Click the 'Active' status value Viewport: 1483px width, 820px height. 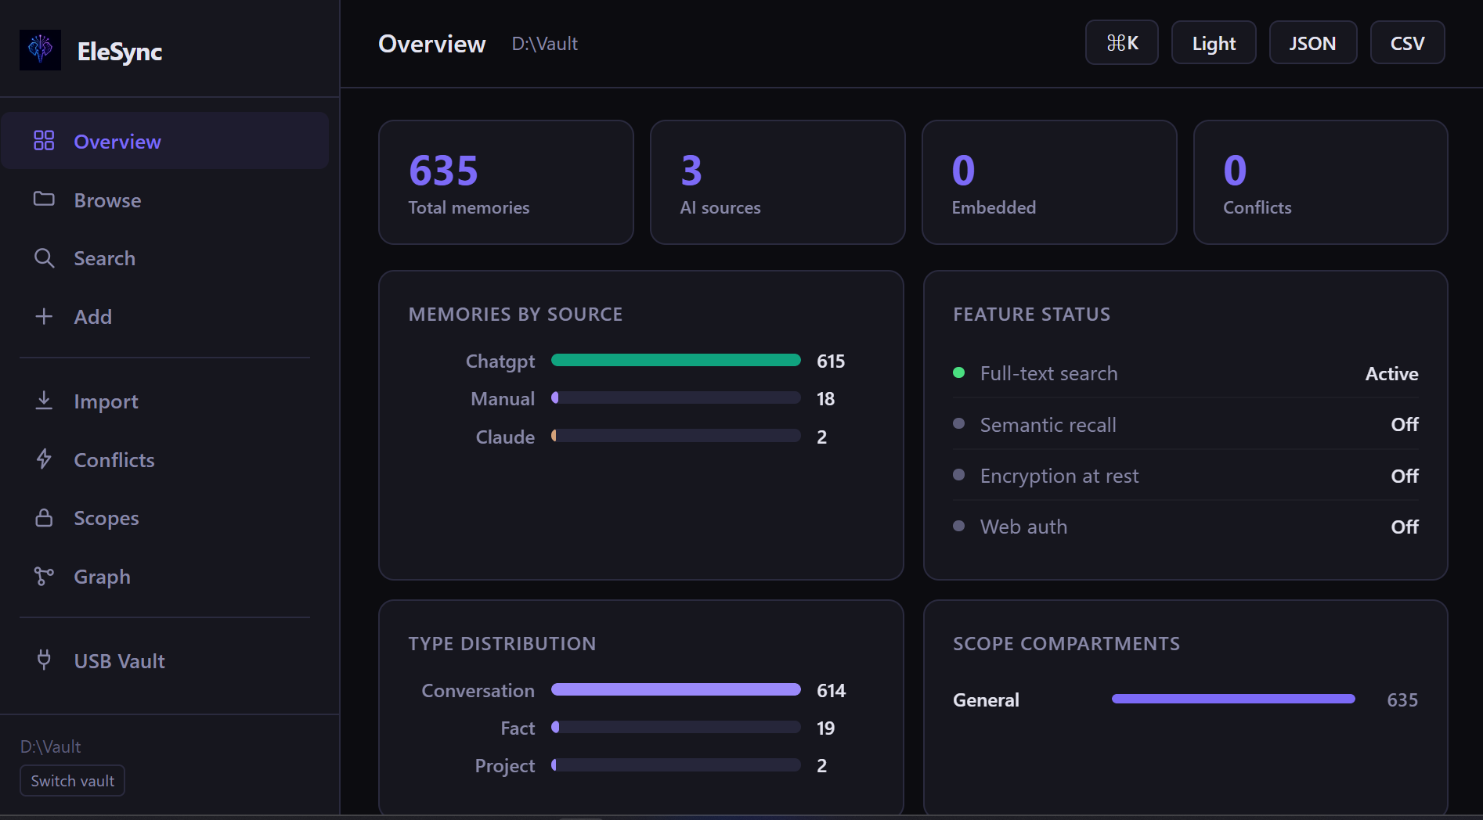pos(1391,374)
